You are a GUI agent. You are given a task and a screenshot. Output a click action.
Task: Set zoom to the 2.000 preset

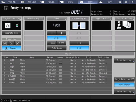62,43
